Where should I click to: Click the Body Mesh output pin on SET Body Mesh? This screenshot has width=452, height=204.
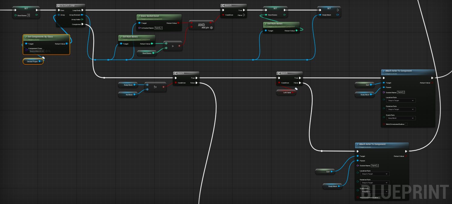338,15
